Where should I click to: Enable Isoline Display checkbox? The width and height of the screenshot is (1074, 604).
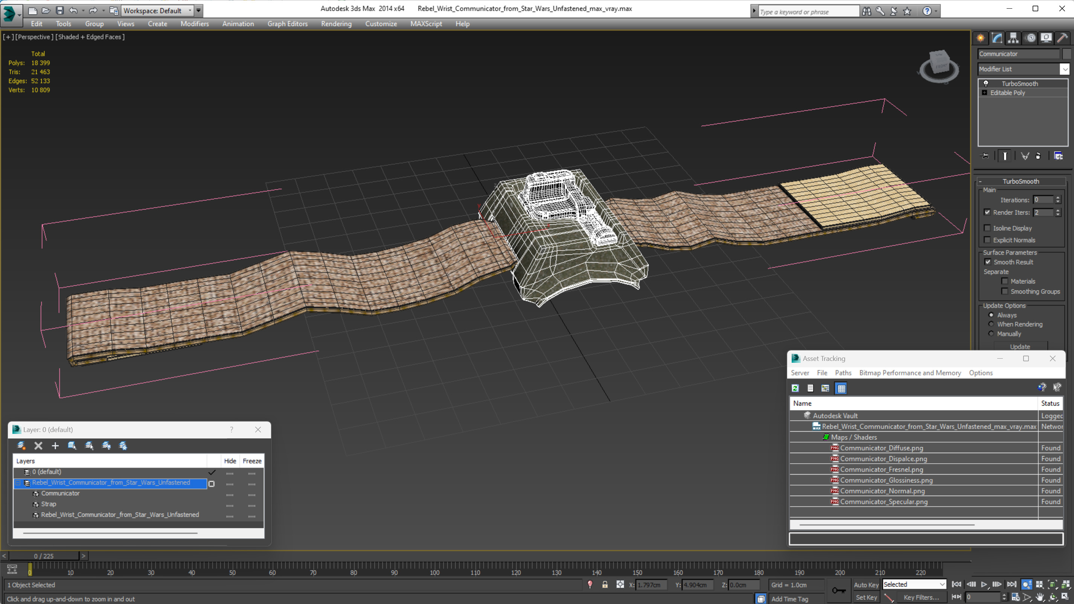(x=987, y=228)
